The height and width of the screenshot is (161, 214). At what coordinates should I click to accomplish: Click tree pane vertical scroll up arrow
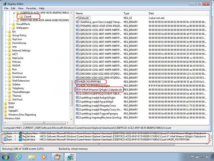click(71, 13)
